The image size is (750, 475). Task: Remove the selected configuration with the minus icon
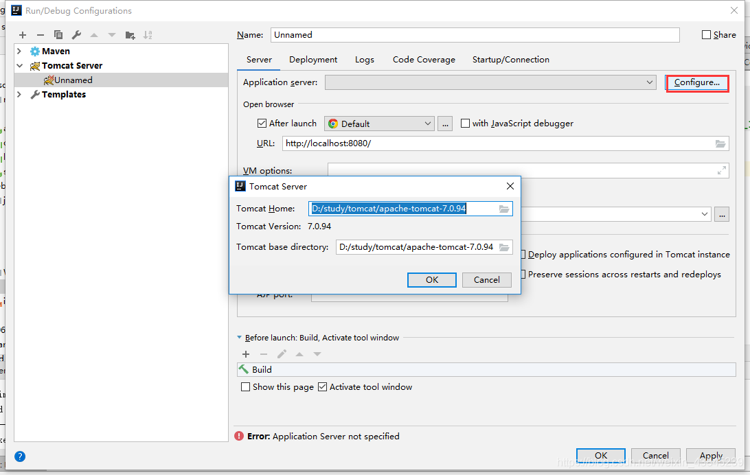tap(40, 35)
